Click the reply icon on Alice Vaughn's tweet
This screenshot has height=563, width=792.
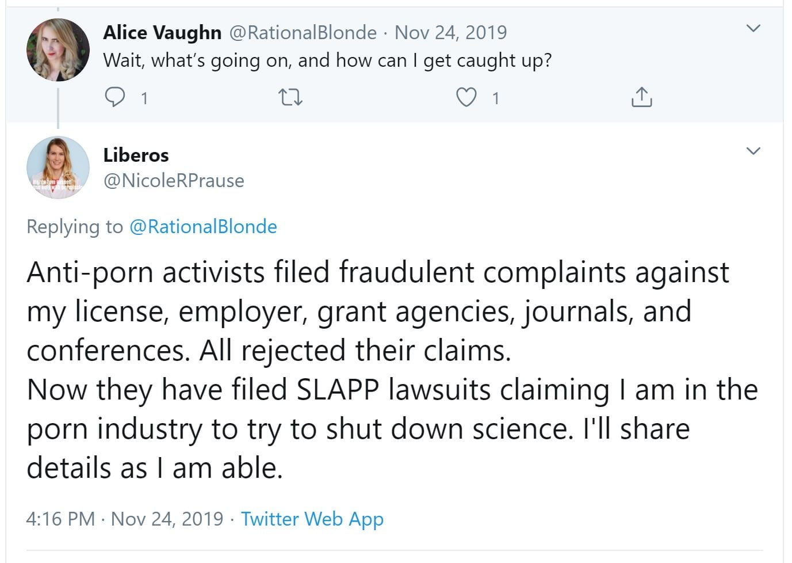[115, 97]
